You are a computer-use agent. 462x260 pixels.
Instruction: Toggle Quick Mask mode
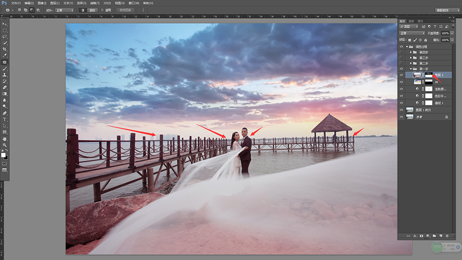[x=5, y=163]
